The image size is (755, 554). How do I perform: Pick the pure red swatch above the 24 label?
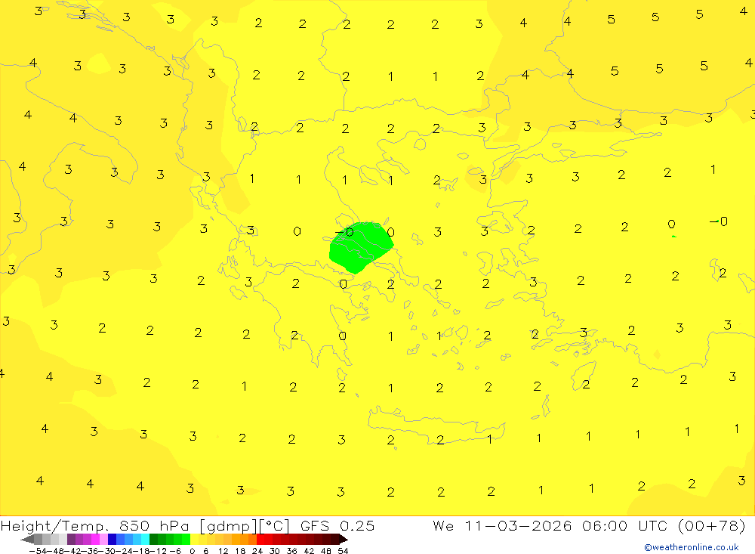tap(260, 540)
